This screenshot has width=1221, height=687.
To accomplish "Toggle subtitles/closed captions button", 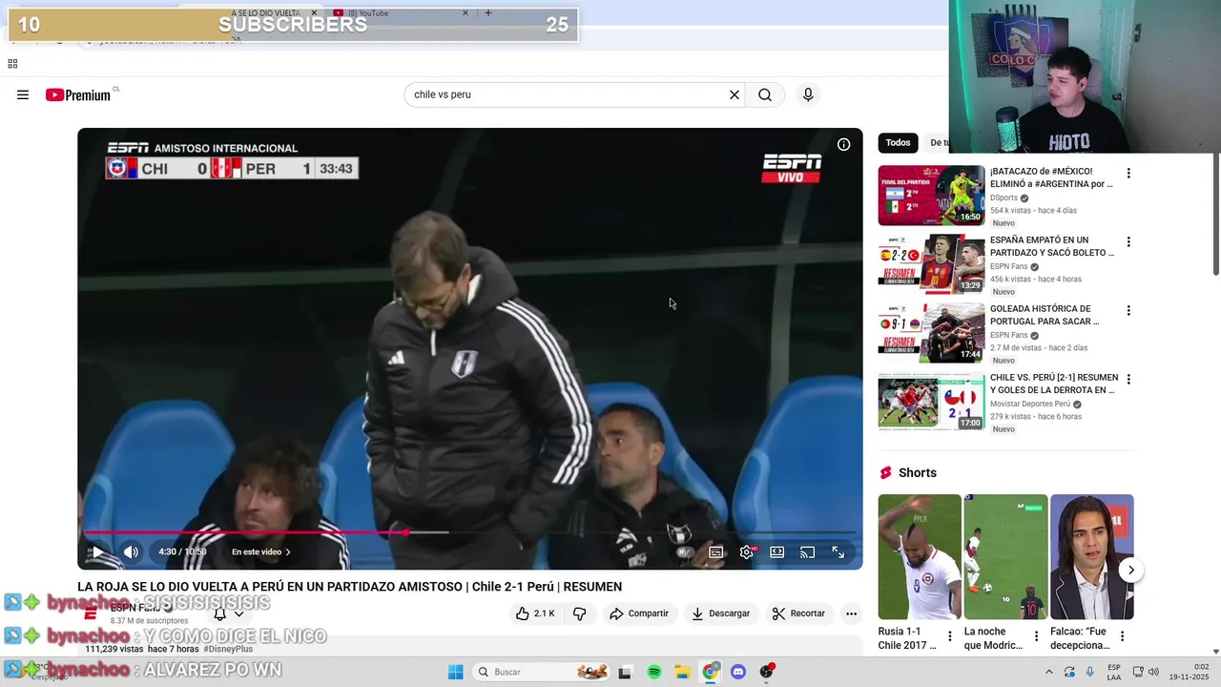I will (716, 552).
